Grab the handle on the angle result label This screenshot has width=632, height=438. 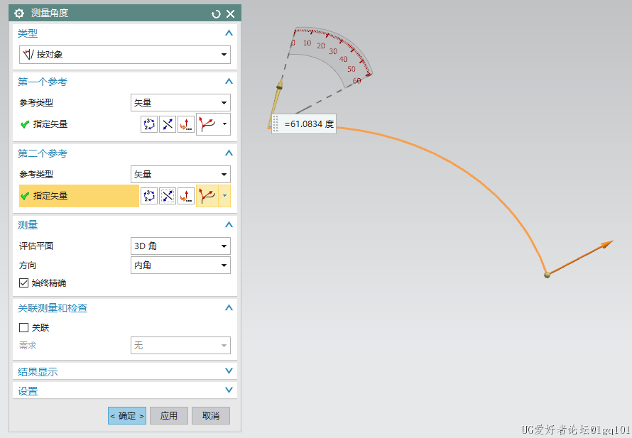click(x=276, y=124)
